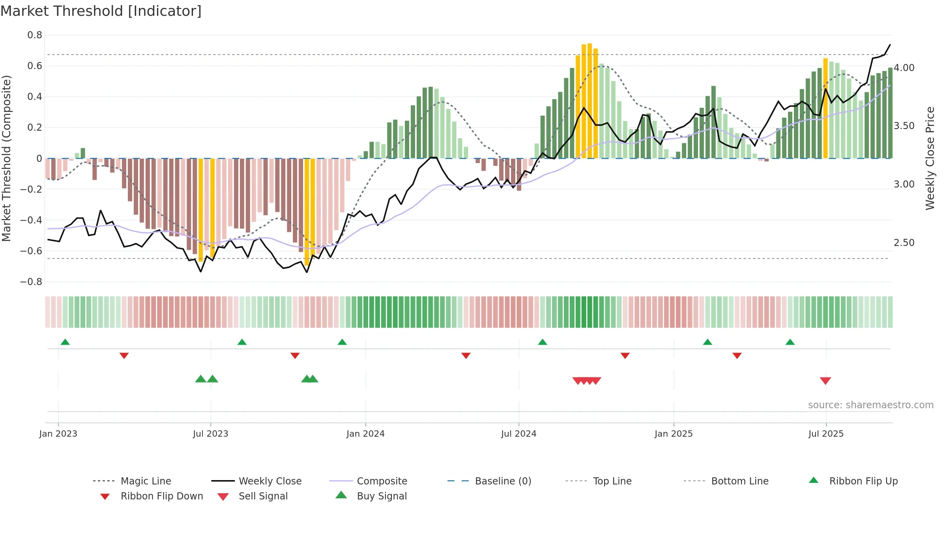Click the Jan 2023 axis label
Viewport: 947px width, 533px height.
[x=58, y=434]
